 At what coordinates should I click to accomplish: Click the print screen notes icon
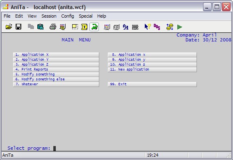(x=63, y=27)
